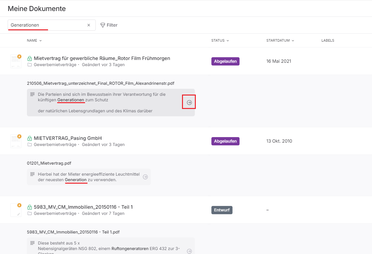This screenshot has width=372, height=254.
Task: Open the Rotor Film match arrow icon
Action: 189,103
